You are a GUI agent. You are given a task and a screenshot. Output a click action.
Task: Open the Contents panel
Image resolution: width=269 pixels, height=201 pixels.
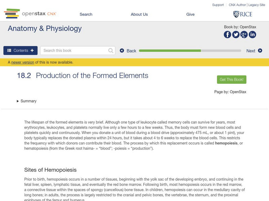(21, 51)
